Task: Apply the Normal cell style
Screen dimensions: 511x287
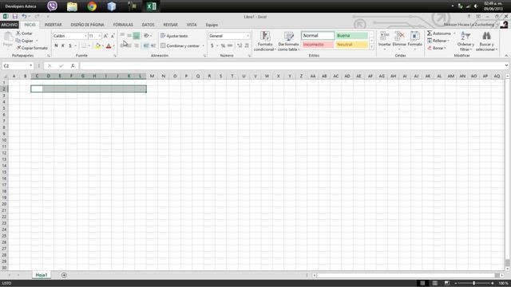Action: (x=318, y=35)
